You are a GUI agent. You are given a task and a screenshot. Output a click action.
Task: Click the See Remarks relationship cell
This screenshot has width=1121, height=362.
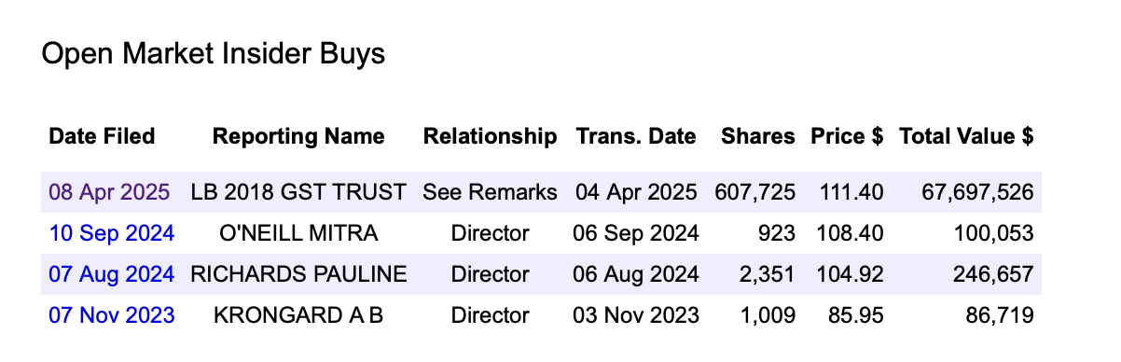coord(490,192)
